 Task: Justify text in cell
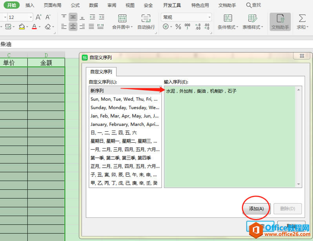91,26
